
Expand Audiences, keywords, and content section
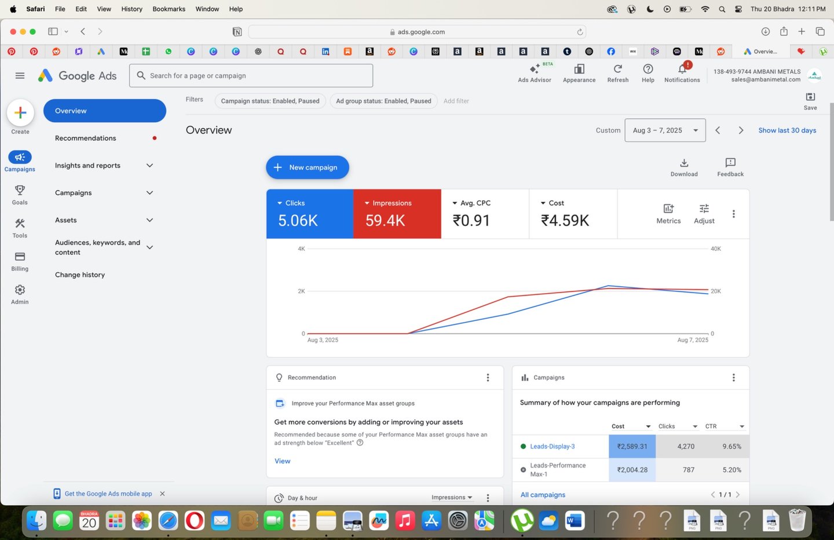(x=149, y=247)
